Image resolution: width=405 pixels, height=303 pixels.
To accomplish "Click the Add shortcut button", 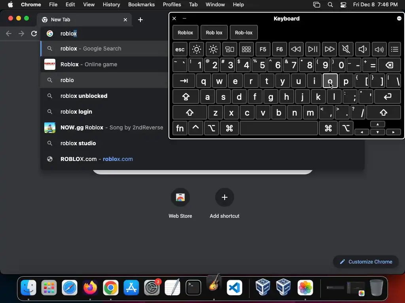I will point(225,204).
